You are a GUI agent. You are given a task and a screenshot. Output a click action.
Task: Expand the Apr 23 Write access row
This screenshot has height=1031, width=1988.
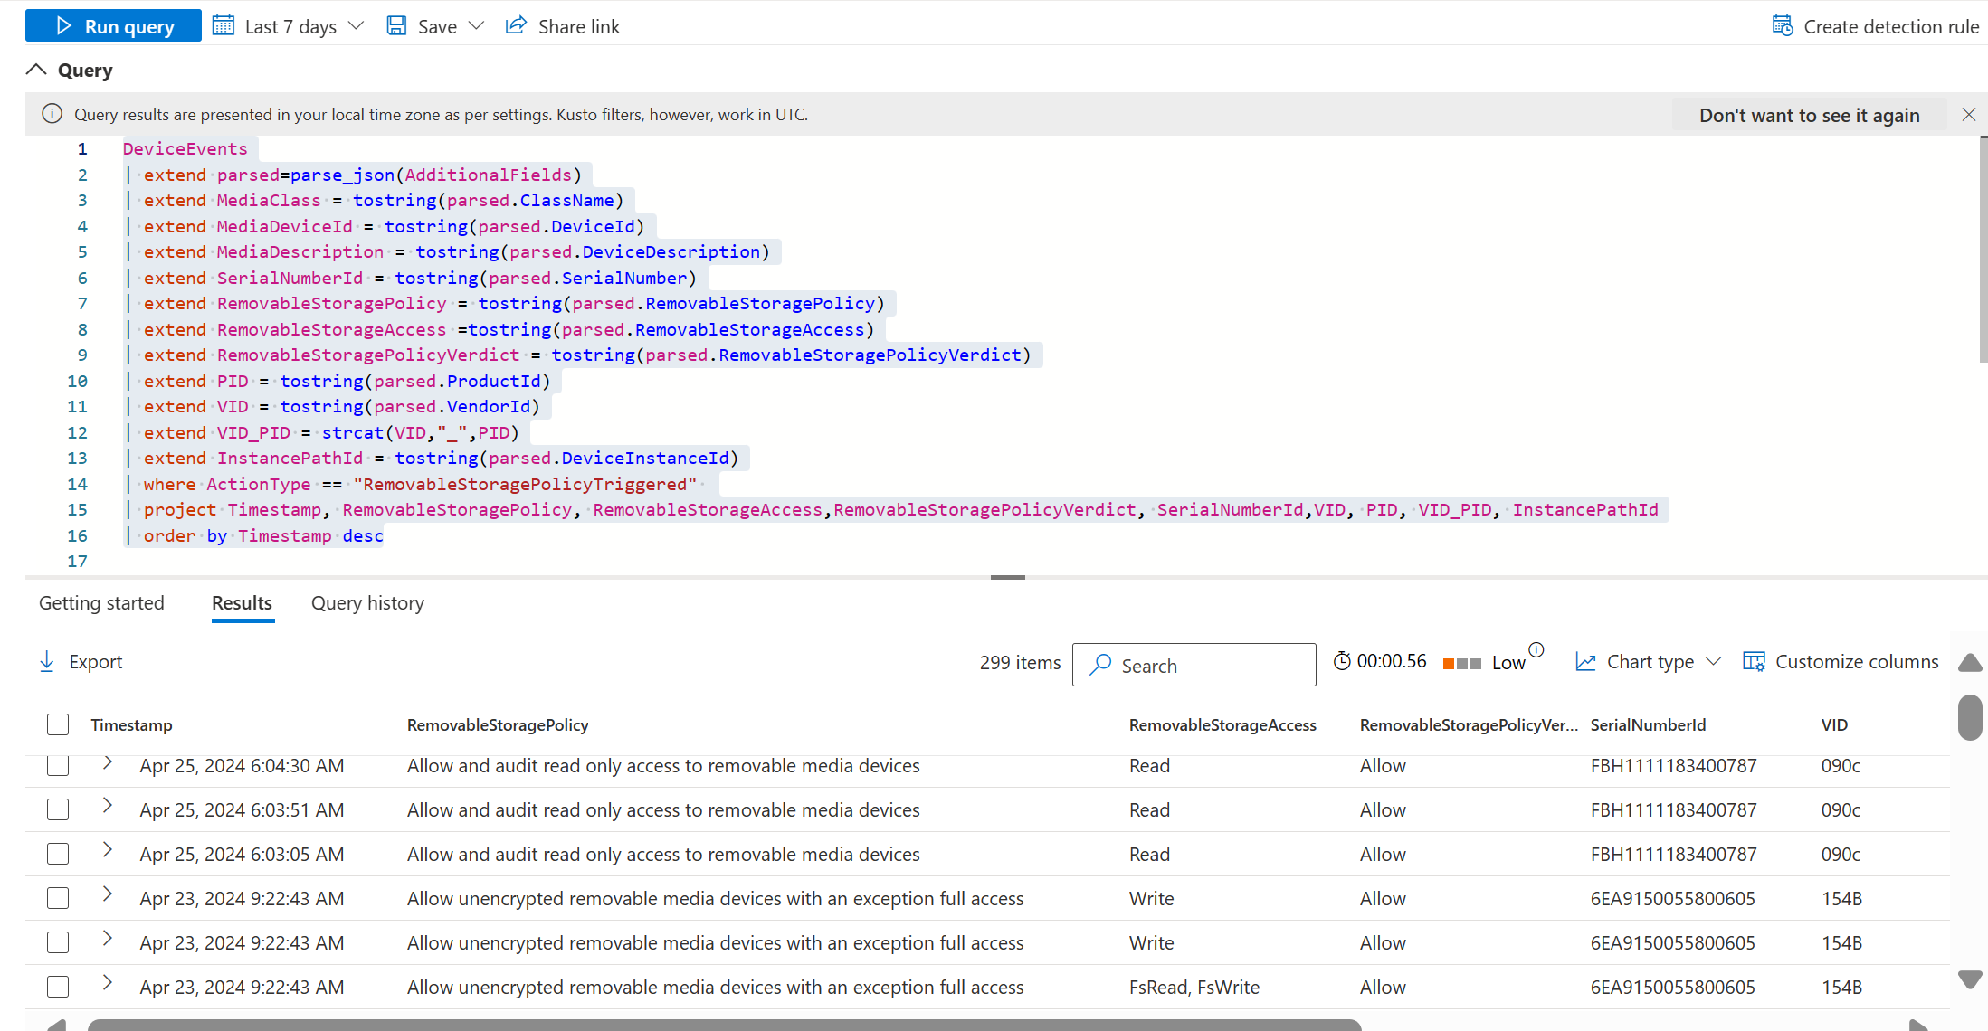107,897
